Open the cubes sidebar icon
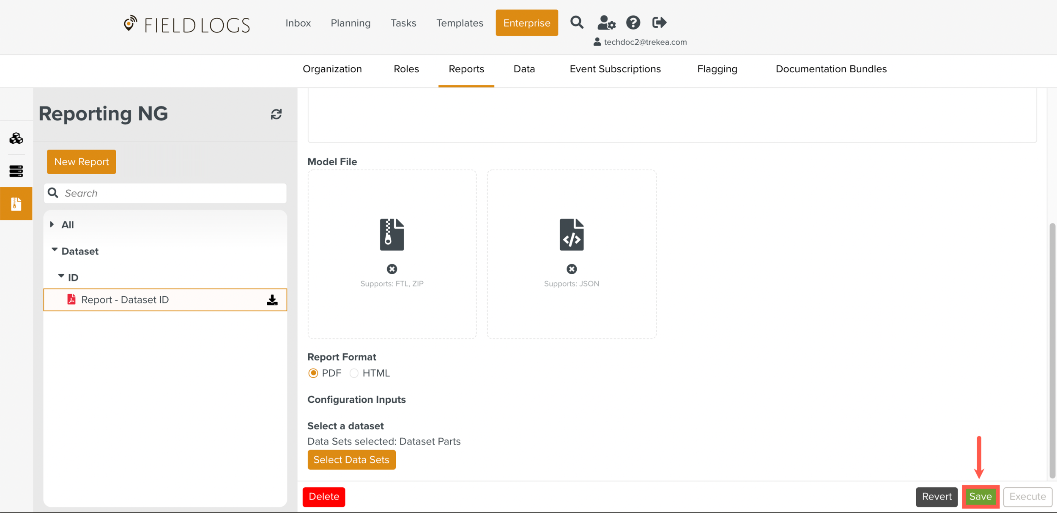The image size is (1057, 513). pos(16,138)
